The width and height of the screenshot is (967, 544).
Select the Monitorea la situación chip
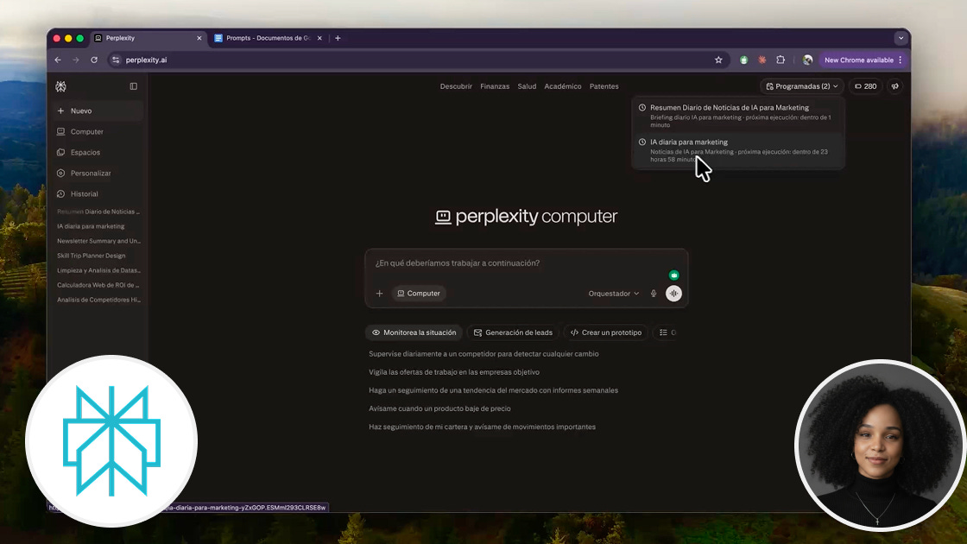click(x=414, y=332)
